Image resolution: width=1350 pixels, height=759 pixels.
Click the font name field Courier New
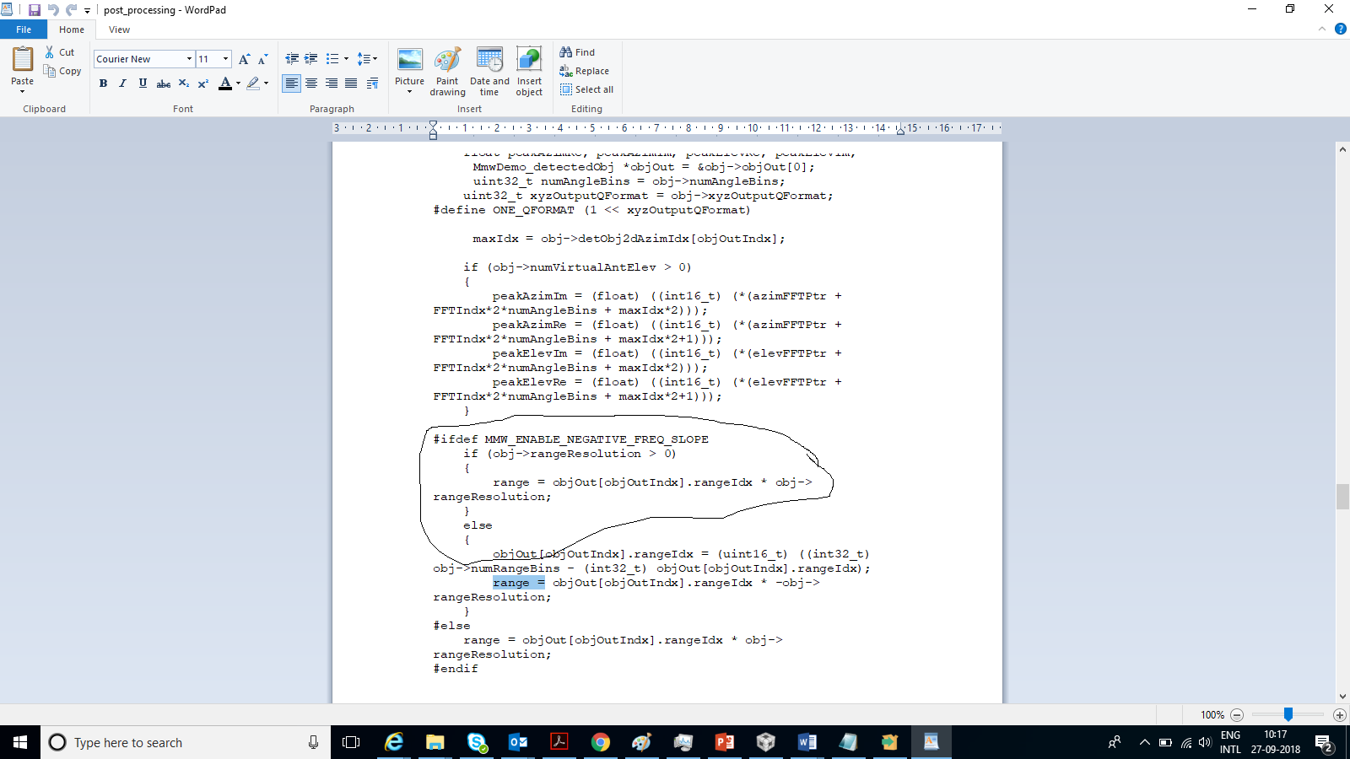click(x=139, y=59)
